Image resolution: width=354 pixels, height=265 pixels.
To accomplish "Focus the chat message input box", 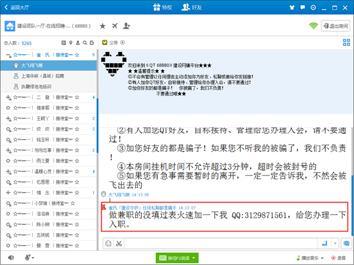I will [x=221, y=243].
